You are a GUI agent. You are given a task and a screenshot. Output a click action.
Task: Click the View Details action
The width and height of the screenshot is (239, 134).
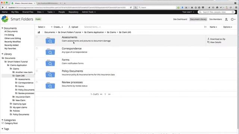click(214, 42)
